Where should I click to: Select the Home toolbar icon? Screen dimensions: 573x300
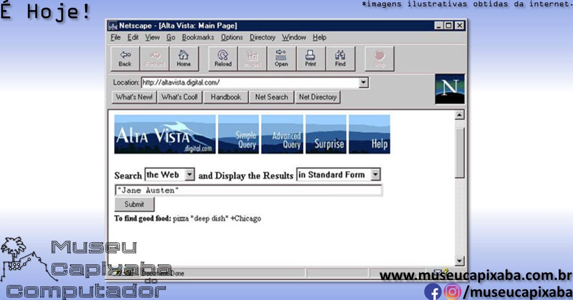pos(183,58)
